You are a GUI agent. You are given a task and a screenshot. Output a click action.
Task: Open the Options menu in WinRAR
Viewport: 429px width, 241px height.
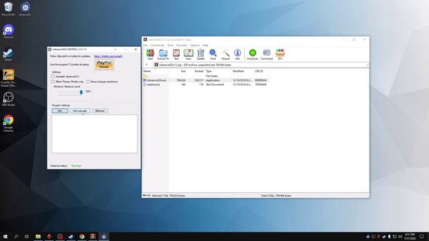tap(194, 45)
